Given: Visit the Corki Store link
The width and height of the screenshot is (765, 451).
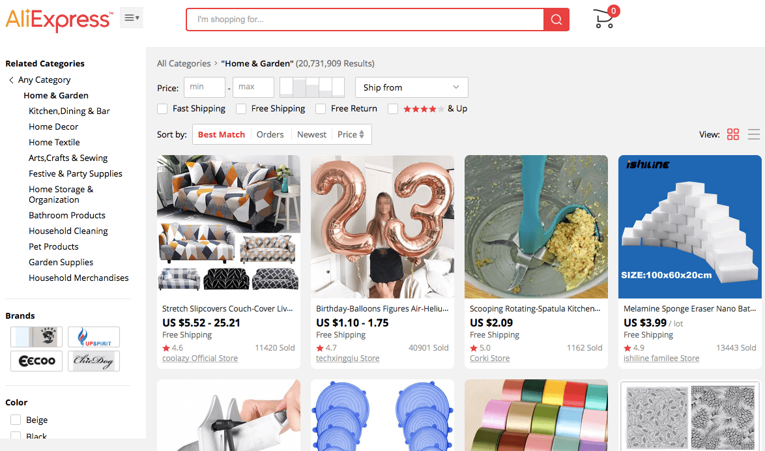Looking at the screenshot, I should (490, 358).
